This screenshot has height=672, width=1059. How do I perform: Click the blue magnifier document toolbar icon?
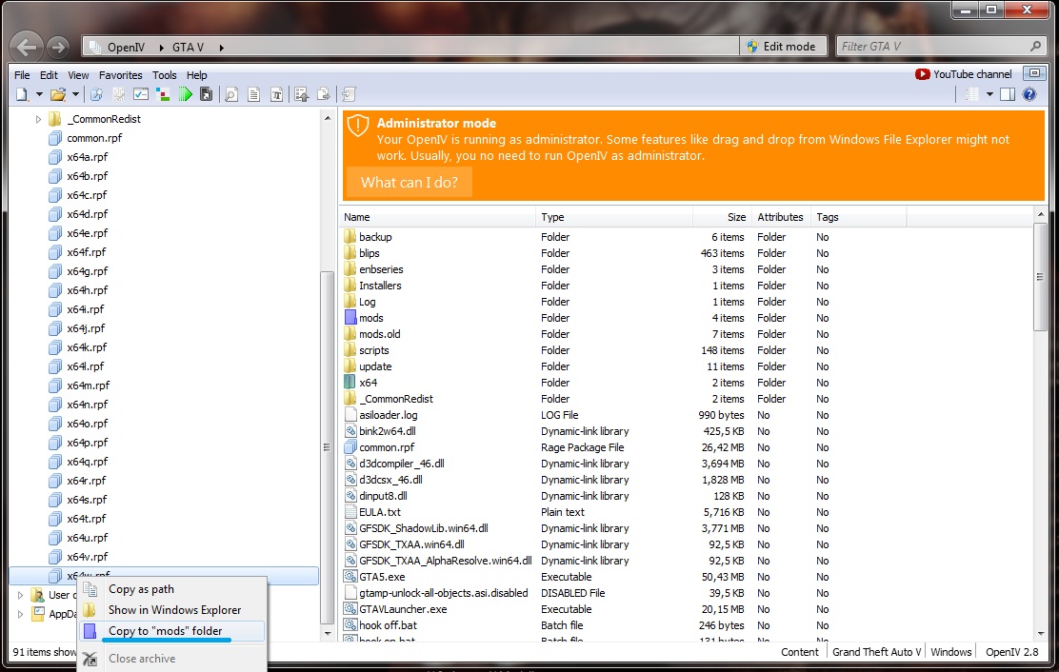point(96,94)
